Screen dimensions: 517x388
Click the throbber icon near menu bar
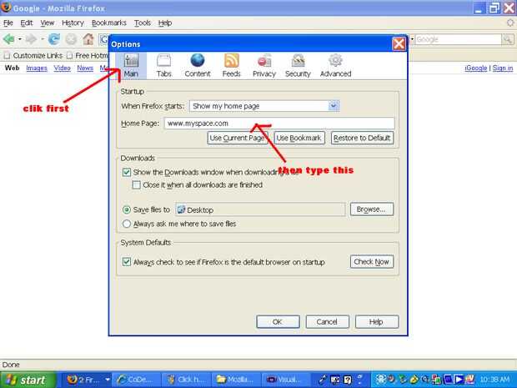510,23
